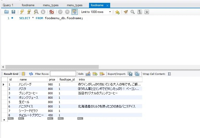Beautify query with the broom icon
The height and width of the screenshot is (138, 200).
coord(126,12)
